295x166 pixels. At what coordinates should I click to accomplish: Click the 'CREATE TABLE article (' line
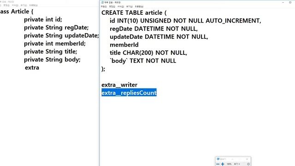(x=134, y=12)
